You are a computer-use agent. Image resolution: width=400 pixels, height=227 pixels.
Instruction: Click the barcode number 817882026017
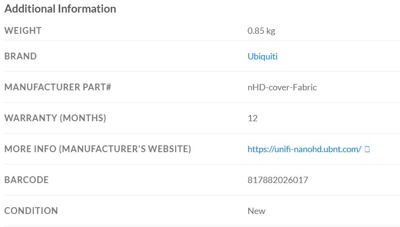[x=278, y=180]
